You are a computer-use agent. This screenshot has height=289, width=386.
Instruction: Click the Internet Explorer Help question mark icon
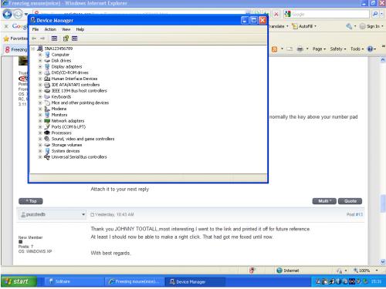click(370, 49)
